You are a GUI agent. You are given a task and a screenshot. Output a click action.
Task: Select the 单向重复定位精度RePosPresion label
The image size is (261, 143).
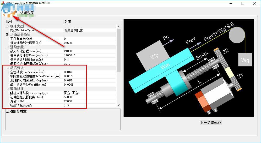click(x=35, y=76)
